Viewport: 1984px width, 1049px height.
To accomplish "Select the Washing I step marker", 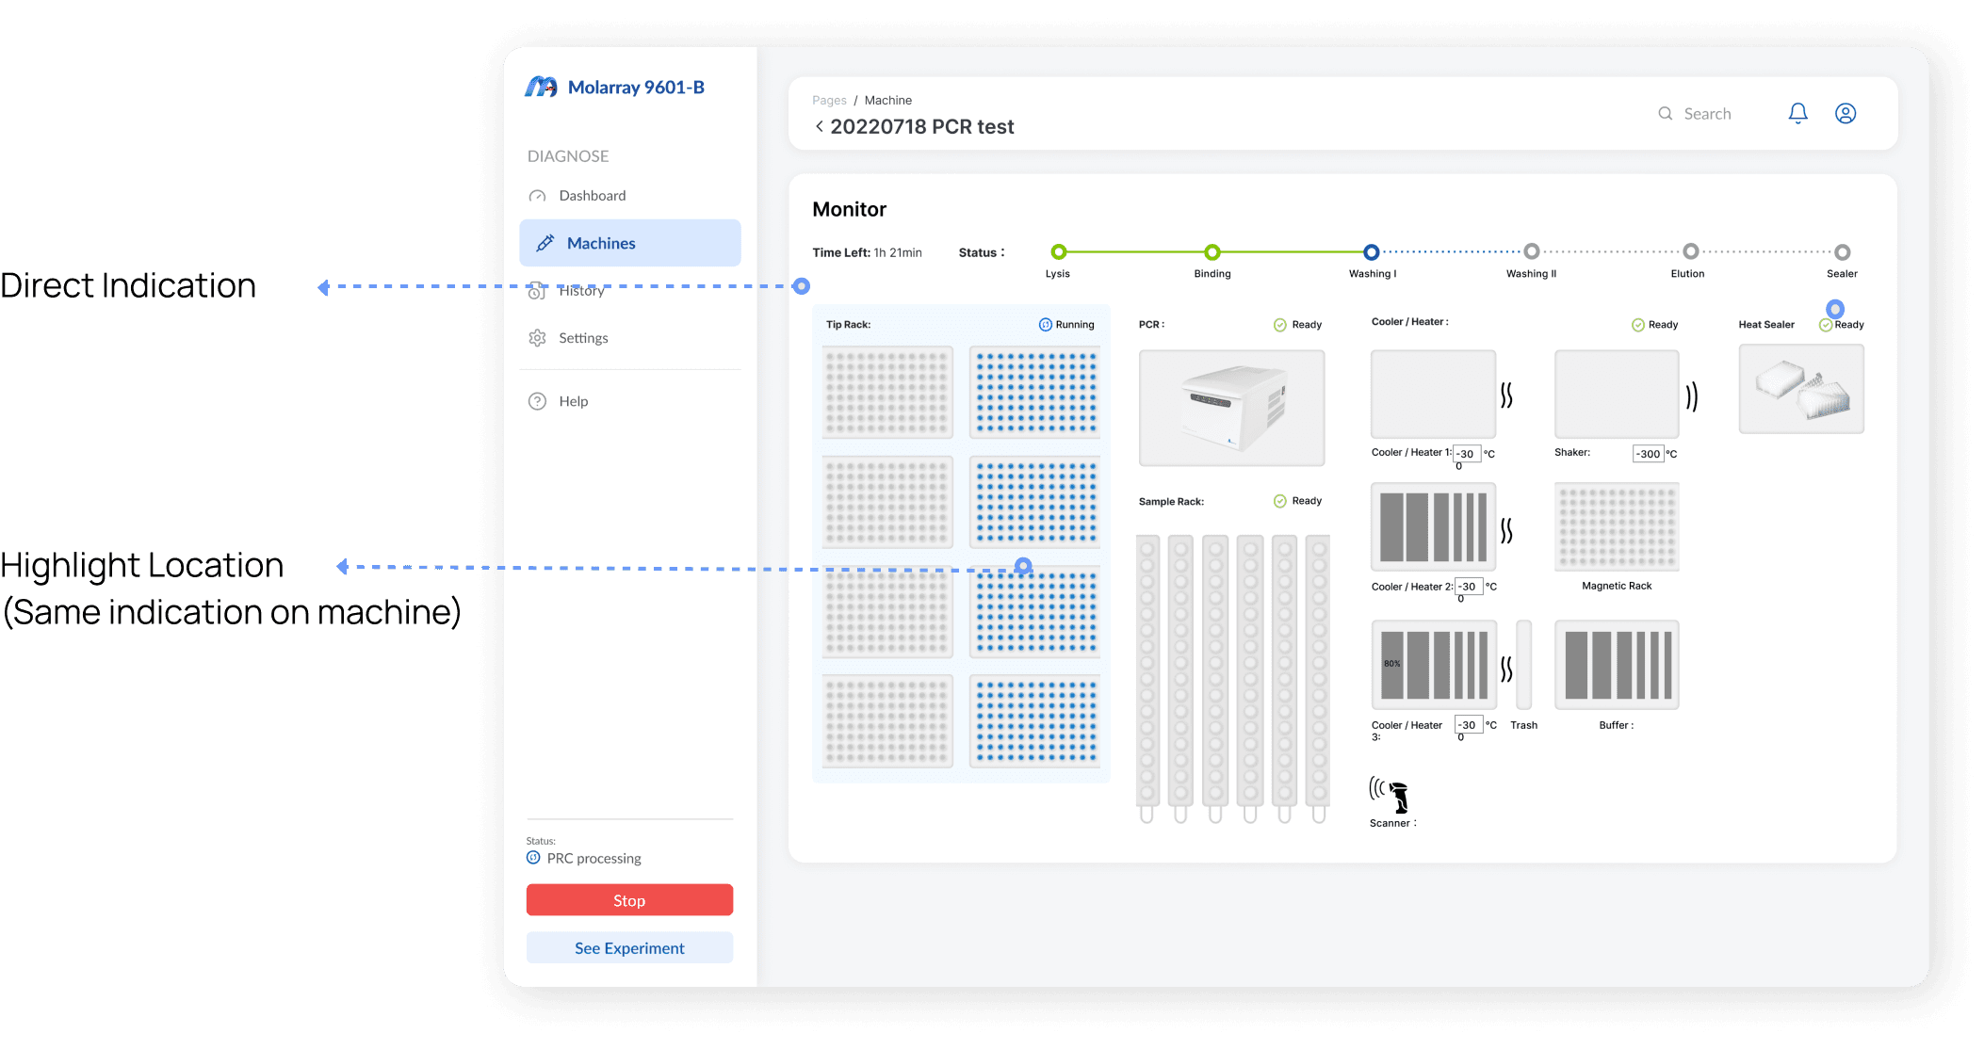I will click(1371, 251).
